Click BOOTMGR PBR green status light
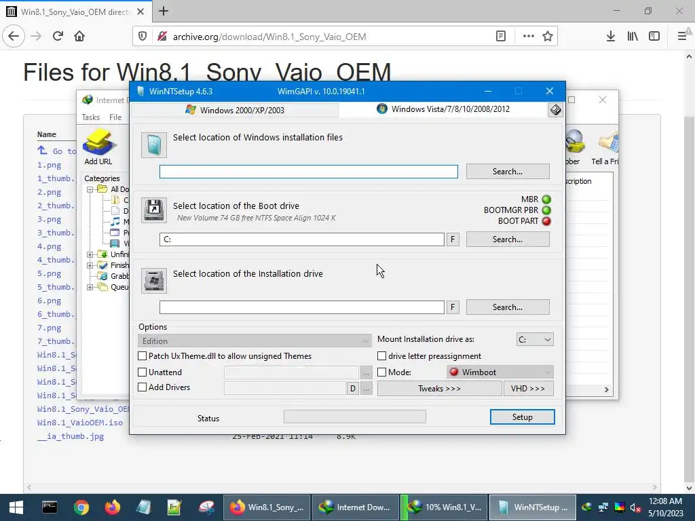 [x=546, y=210]
